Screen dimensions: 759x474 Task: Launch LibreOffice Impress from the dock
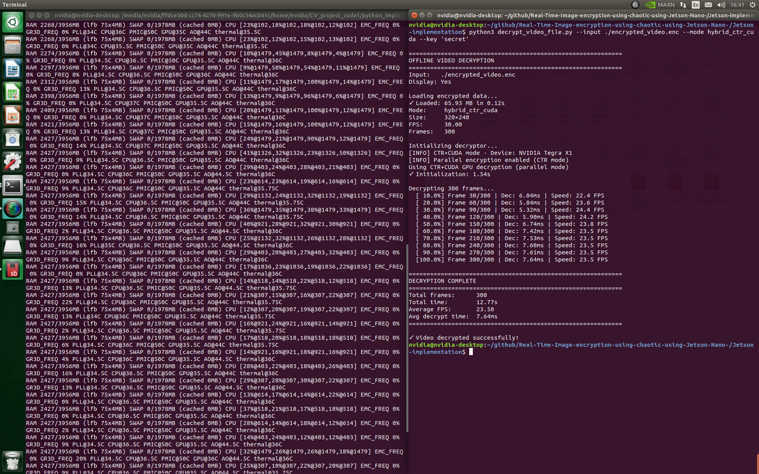coord(13,115)
